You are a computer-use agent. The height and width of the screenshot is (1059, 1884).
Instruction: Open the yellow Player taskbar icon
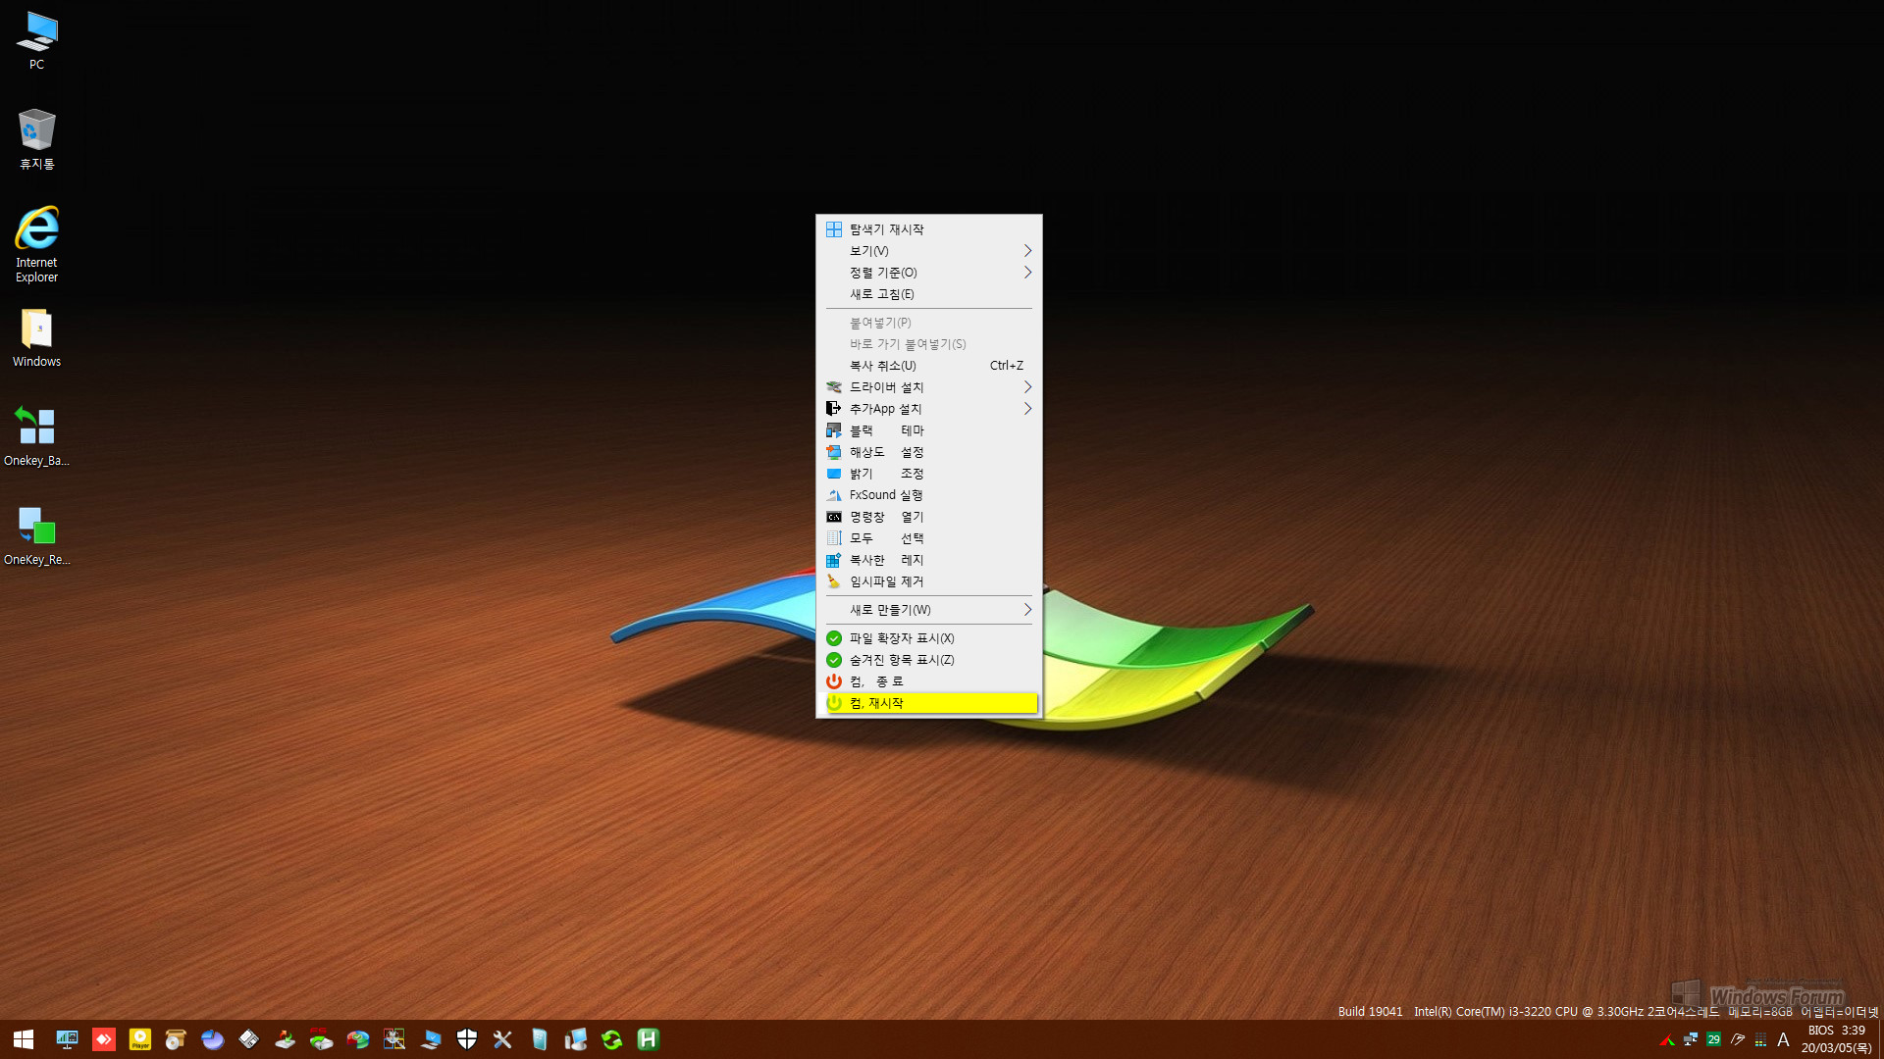pyautogui.click(x=140, y=1039)
